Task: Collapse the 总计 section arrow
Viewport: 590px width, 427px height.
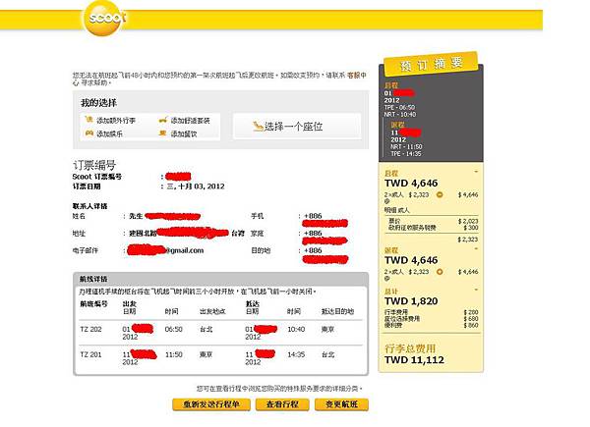Action: [476, 290]
